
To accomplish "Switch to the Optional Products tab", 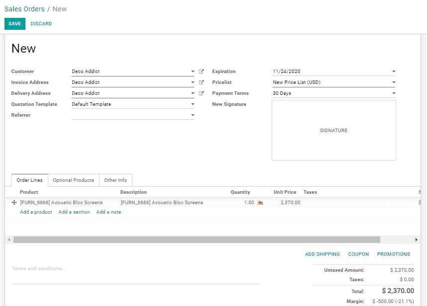I will coord(74,180).
